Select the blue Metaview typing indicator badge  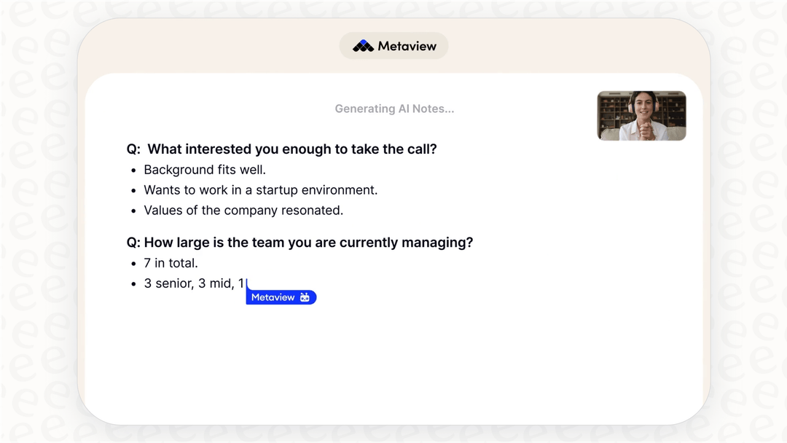click(x=281, y=297)
